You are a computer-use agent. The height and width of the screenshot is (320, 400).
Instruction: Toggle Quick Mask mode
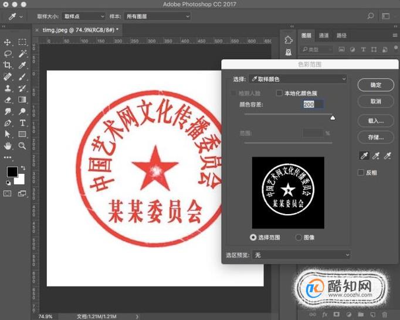click(x=8, y=194)
